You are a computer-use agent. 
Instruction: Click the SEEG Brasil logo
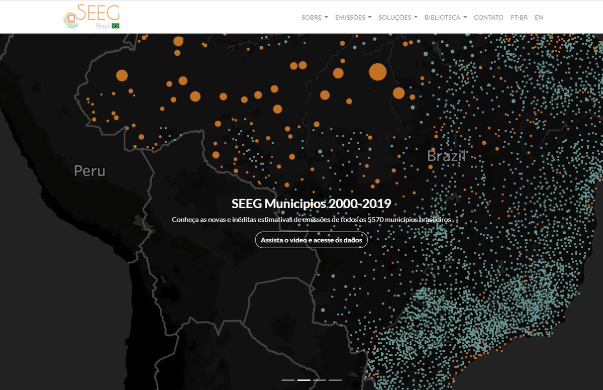[x=90, y=16]
